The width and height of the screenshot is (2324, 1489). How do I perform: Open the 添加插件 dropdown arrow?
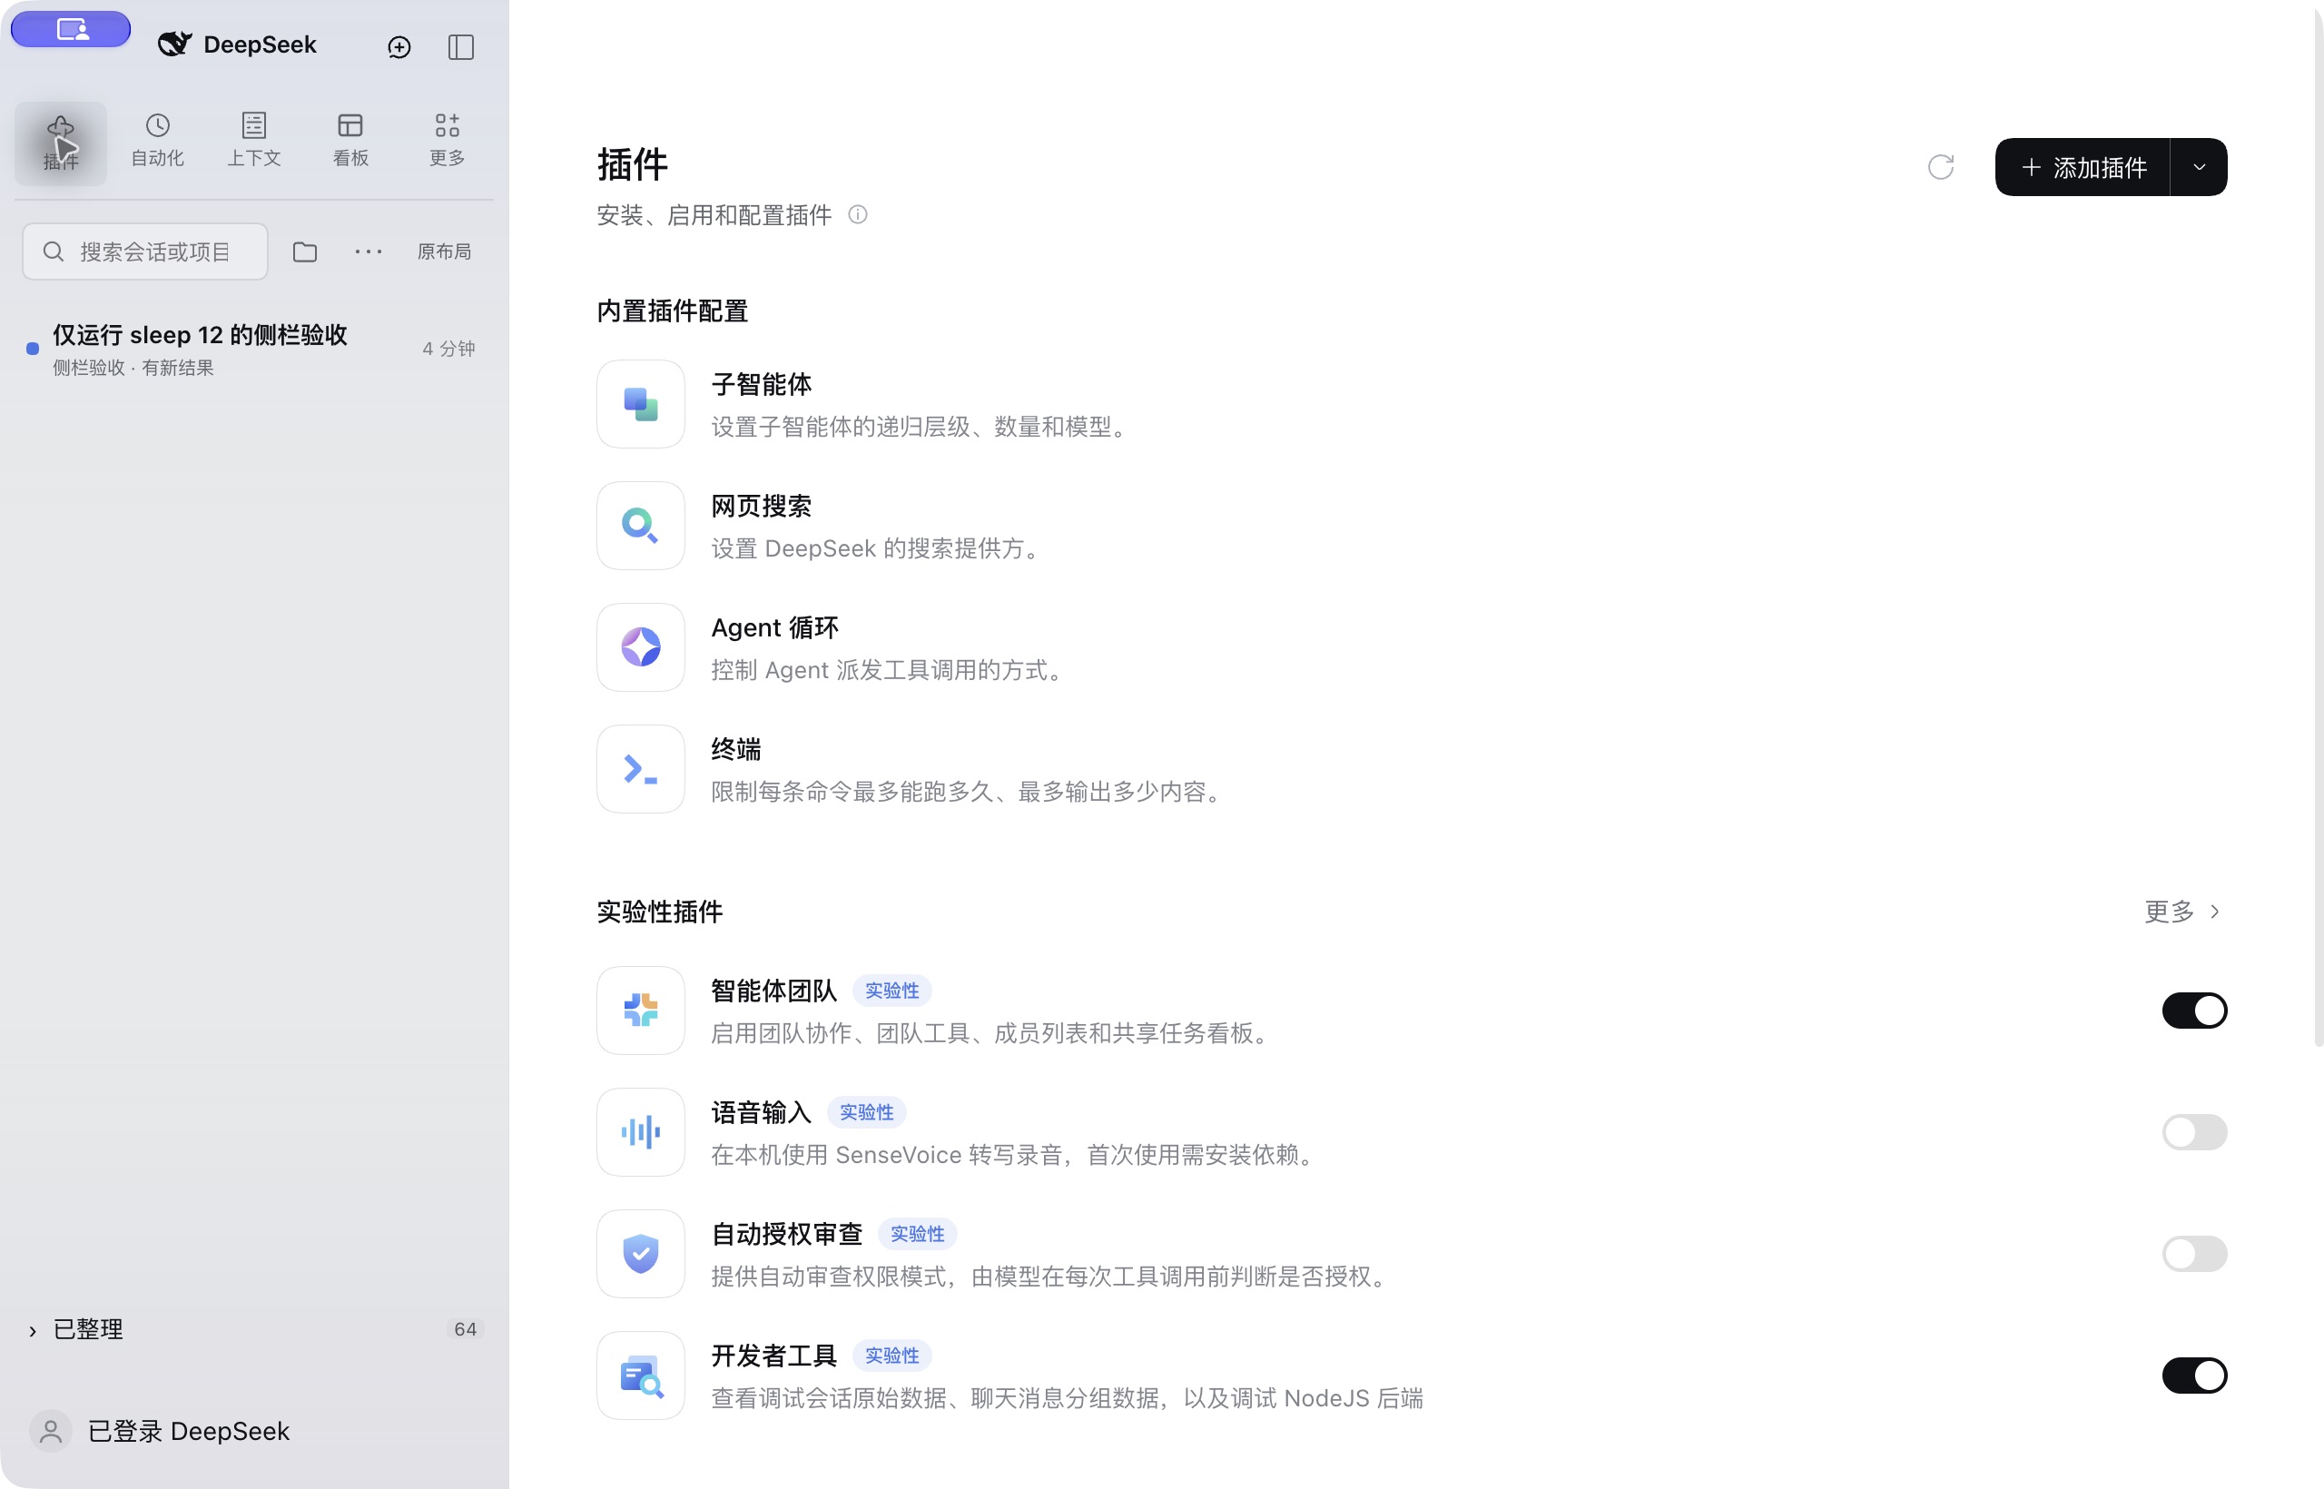[x=2200, y=167]
